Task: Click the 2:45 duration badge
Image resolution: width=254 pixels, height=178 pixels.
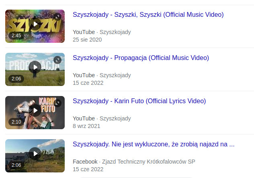Action: pos(16,36)
